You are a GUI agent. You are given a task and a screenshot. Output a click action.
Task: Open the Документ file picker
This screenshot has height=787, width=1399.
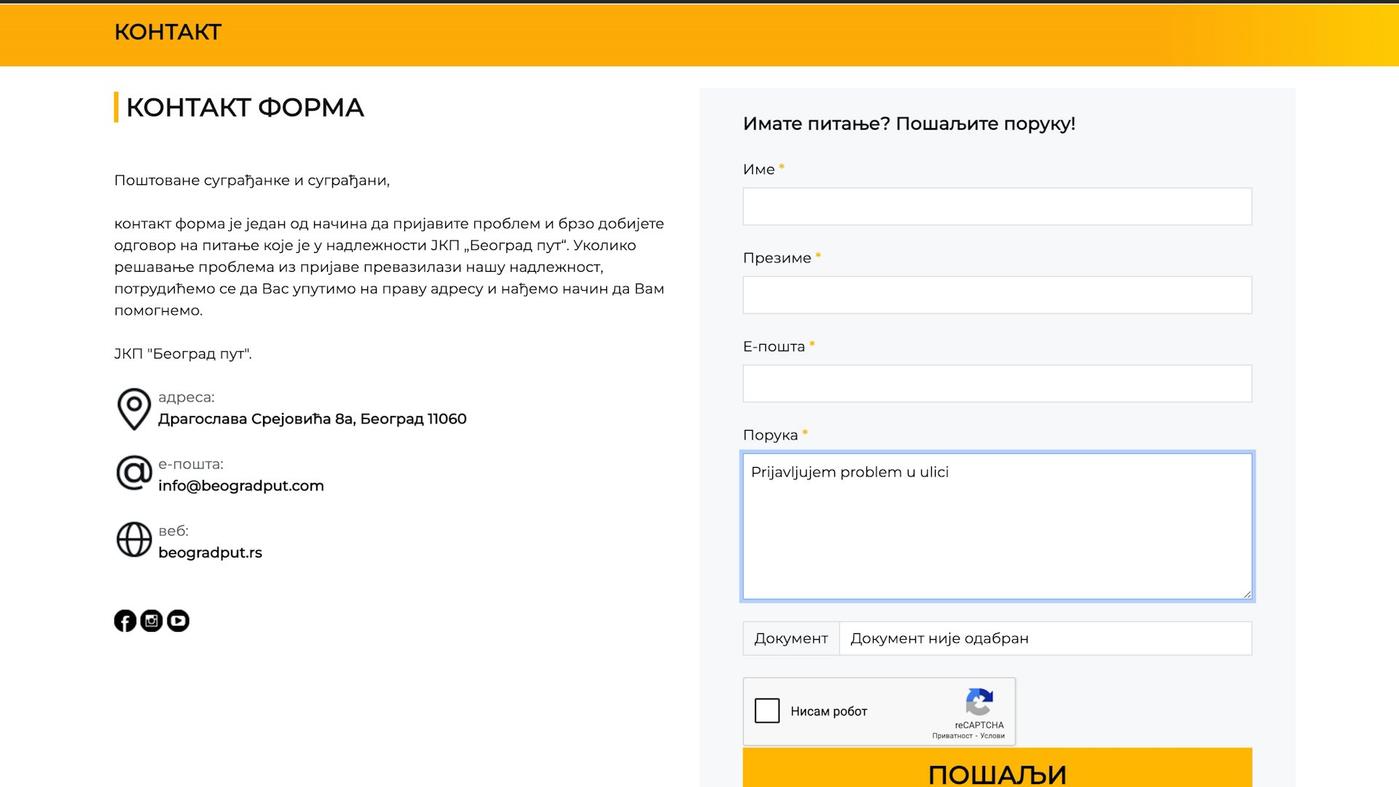791,638
